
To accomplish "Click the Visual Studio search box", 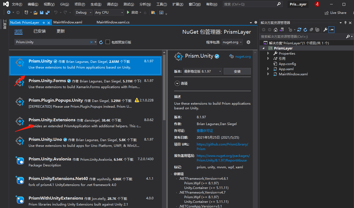I will pyautogui.click(x=253, y=4).
